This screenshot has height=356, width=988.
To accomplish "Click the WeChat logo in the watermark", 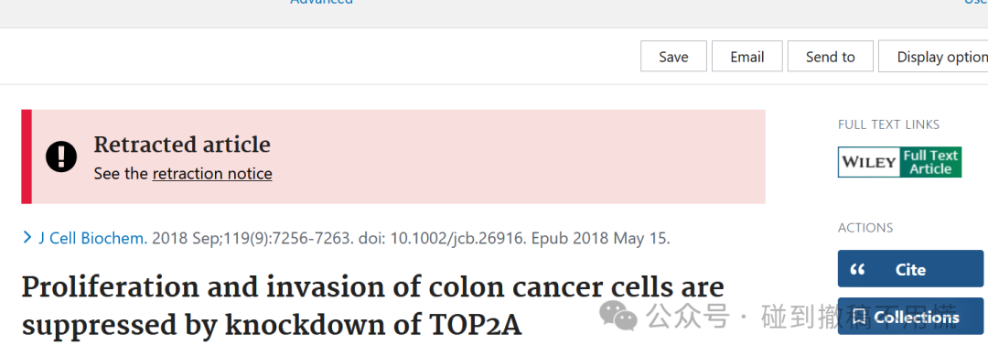I will click(618, 315).
